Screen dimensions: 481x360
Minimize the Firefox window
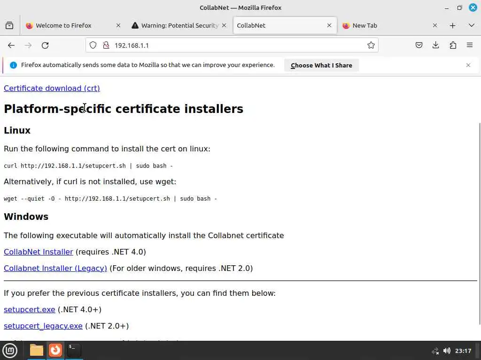coord(446,7)
